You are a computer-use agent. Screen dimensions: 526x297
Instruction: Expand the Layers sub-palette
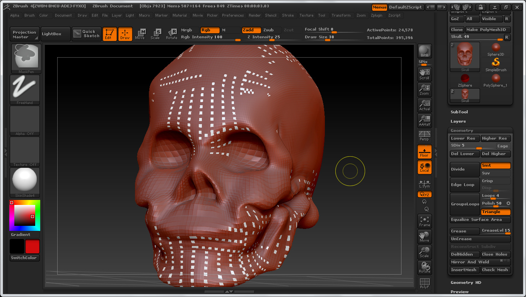point(458,121)
